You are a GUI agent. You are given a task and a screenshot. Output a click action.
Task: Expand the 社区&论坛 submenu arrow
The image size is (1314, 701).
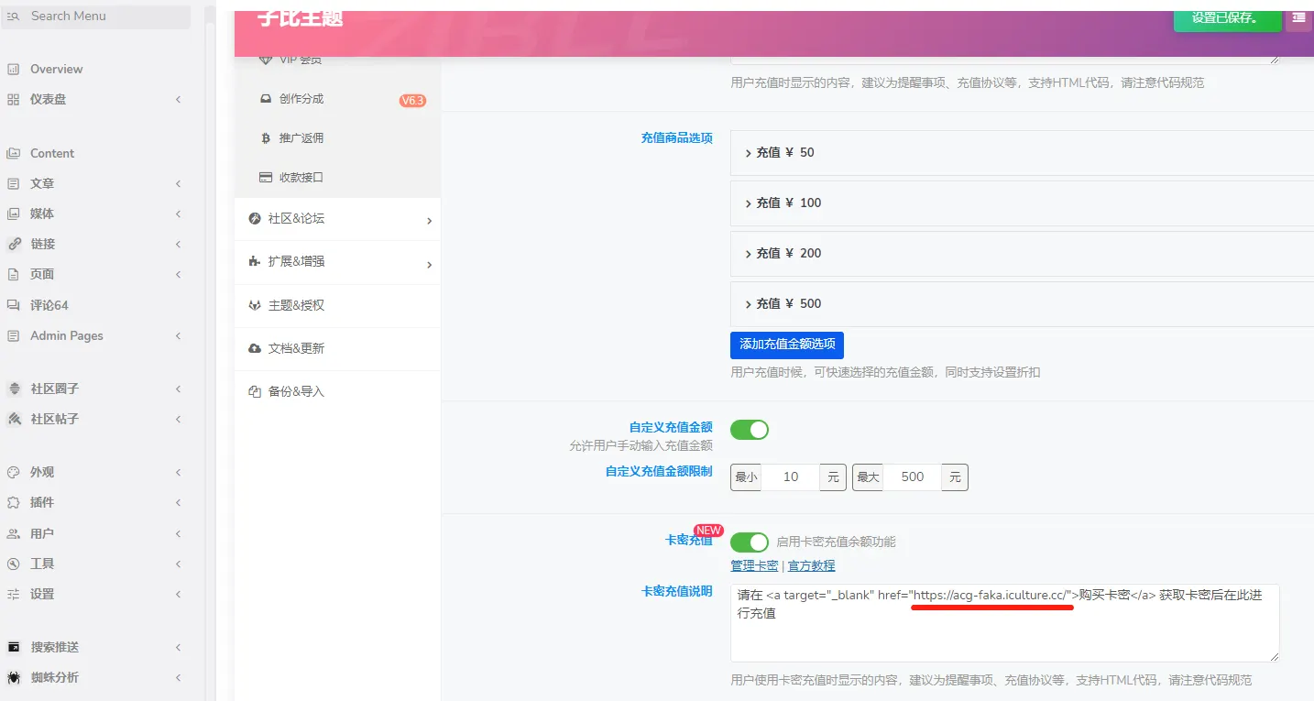click(x=429, y=221)
